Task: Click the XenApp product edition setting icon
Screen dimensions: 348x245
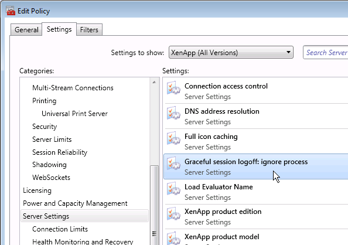Action: point(173,214)
